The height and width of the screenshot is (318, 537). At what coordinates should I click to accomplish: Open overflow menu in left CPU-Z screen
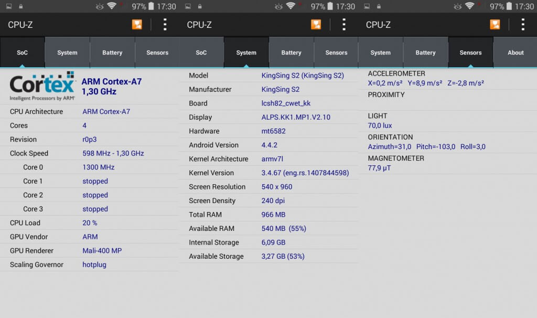click(x=165, y=25)
